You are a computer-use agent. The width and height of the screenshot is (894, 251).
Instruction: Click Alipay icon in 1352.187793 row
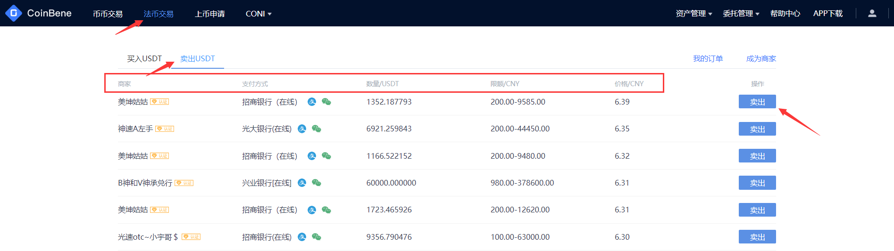click(x=312, y=102)
